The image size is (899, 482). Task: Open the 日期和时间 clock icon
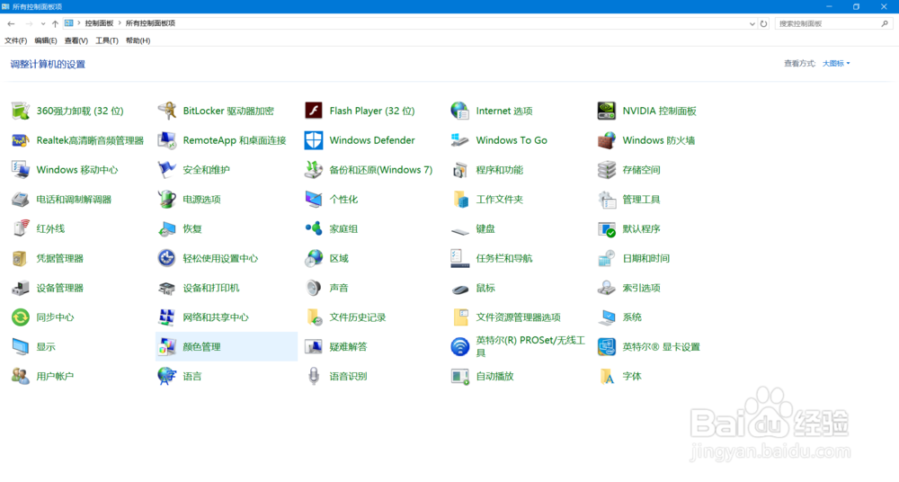pos(607,258)
